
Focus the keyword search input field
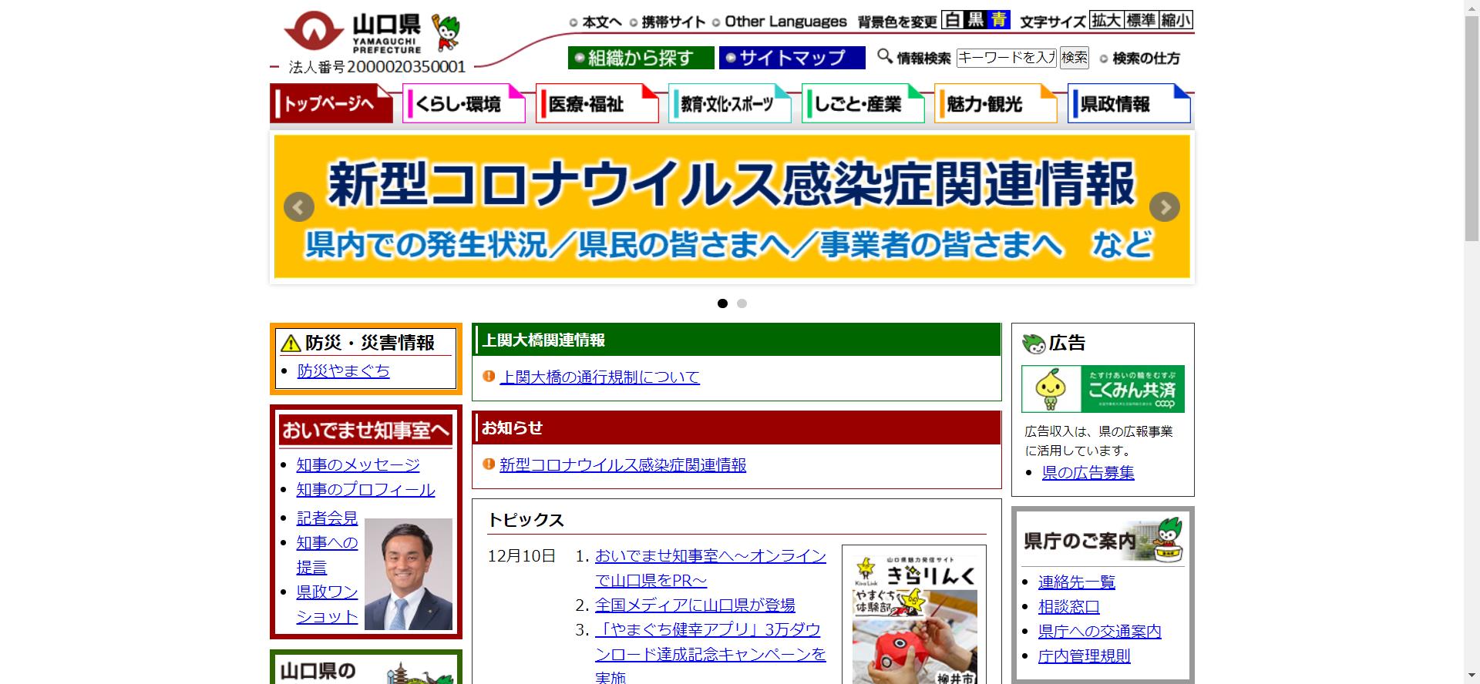pos(1006,58)
